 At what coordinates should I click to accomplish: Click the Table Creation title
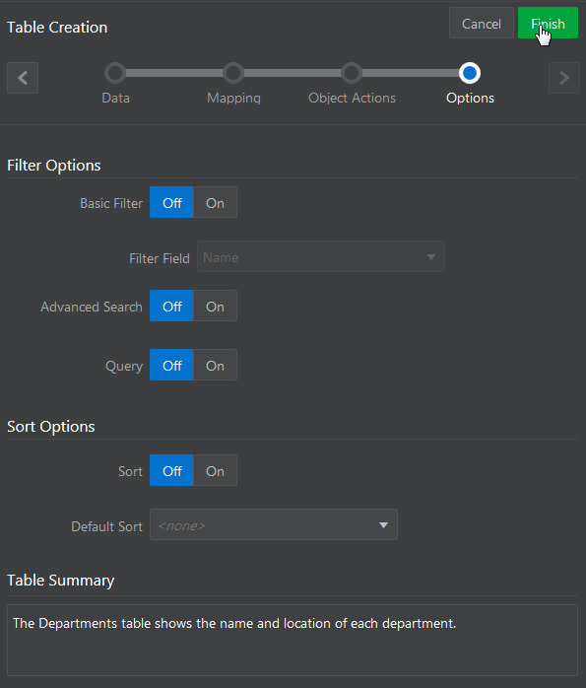pos(57,28)
